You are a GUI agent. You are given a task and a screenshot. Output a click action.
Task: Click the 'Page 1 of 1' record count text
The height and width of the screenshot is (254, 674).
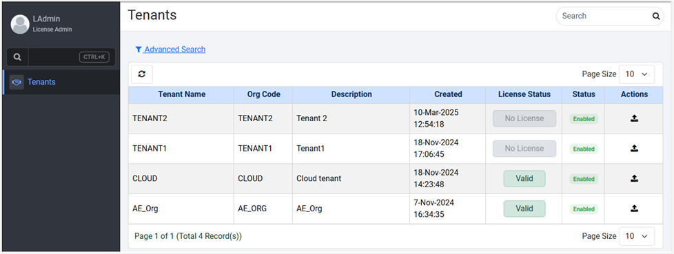(x=188, y=236)
